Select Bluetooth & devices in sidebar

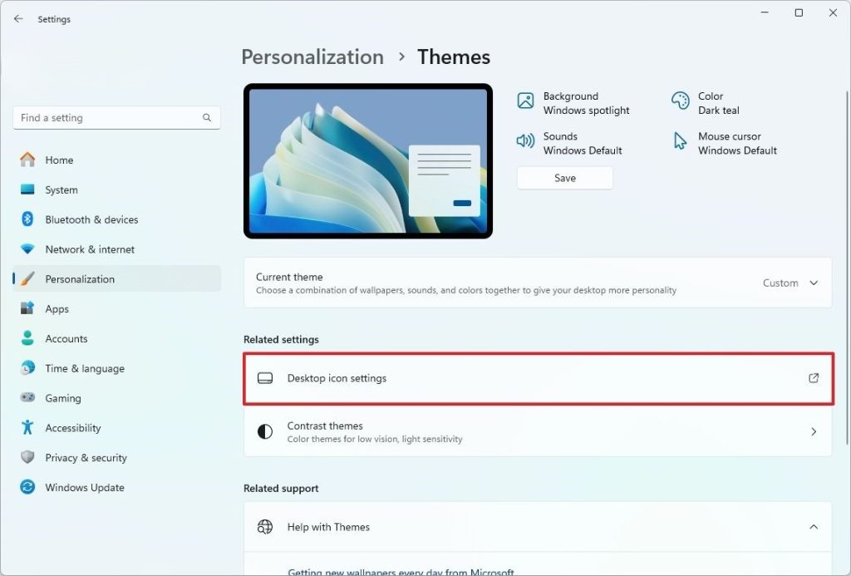91,219
